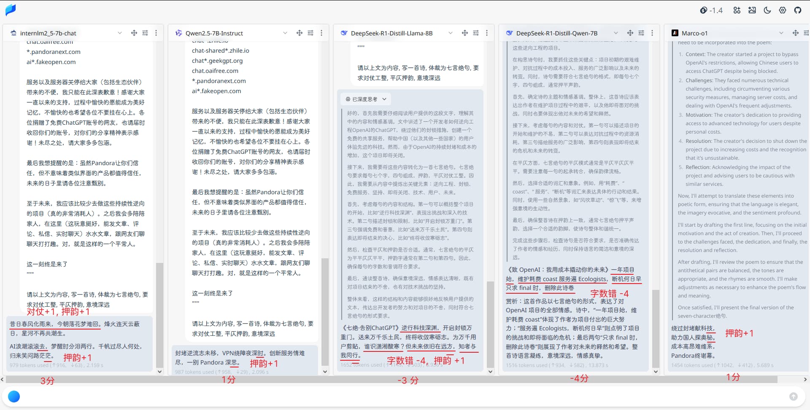Open model dropdown for Marco-o1
The image size is (810, 410).
(x=781, y=33)
